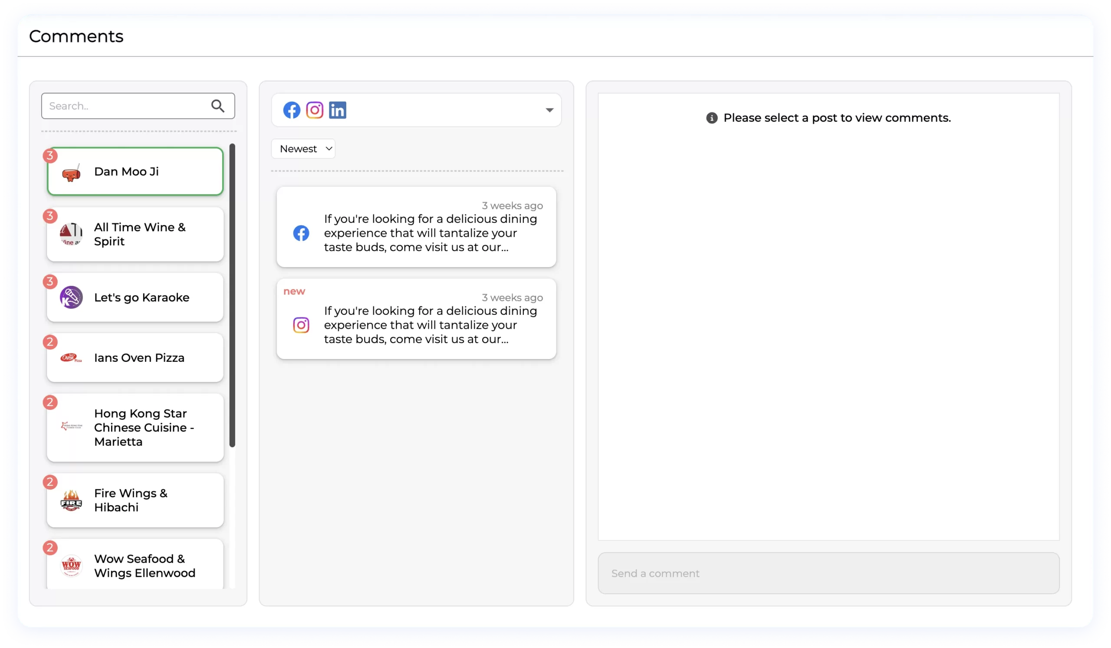Select All Time Wine & Spirit account
Image resolution: width=1111 pixels, height=648 pixels.
pos(140,234)
